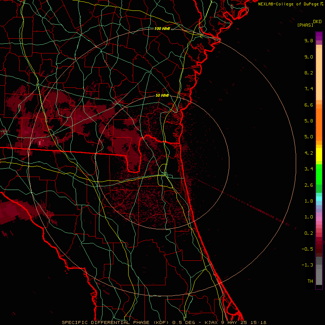Select the 3.4 value on color scale
This screenshot has height=325, width=325.
(309, 169)
